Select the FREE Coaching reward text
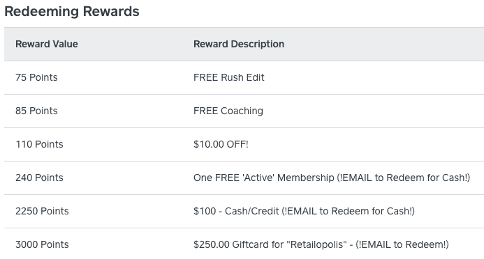This screenshot has height=259, width=484. pos(228,111)
